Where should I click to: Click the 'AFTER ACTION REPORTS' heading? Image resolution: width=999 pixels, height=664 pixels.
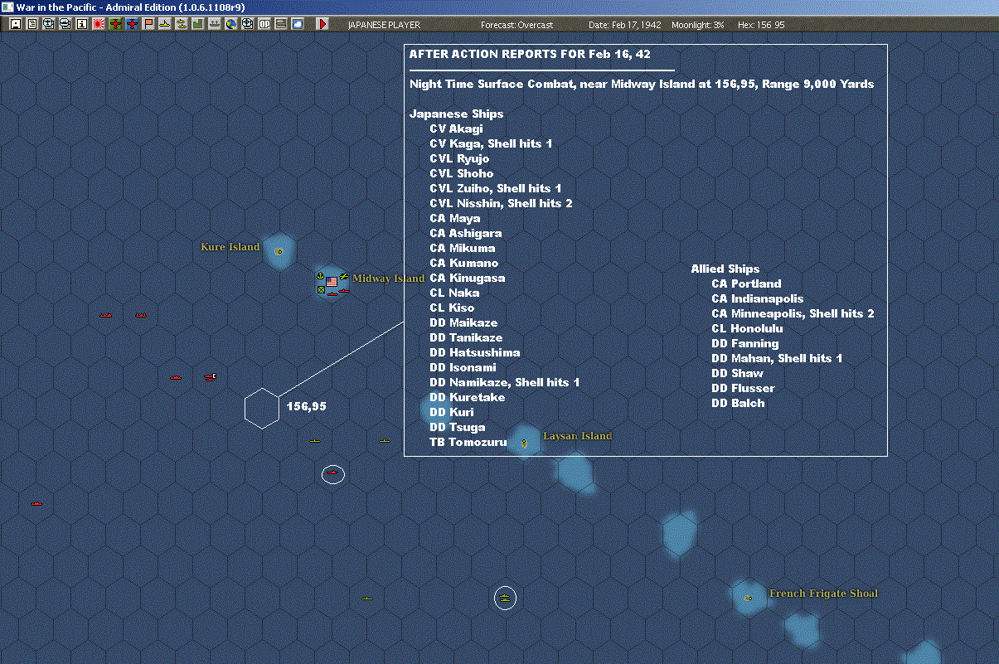tap(530, 54)
